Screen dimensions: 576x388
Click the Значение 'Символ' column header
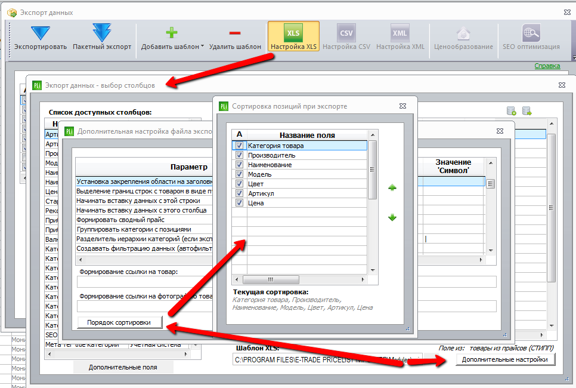[453, 166]
